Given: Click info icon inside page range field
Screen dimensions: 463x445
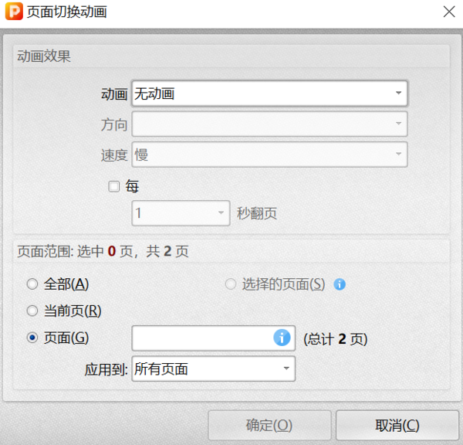Looking at the screenshot, I should coord(282,338).
